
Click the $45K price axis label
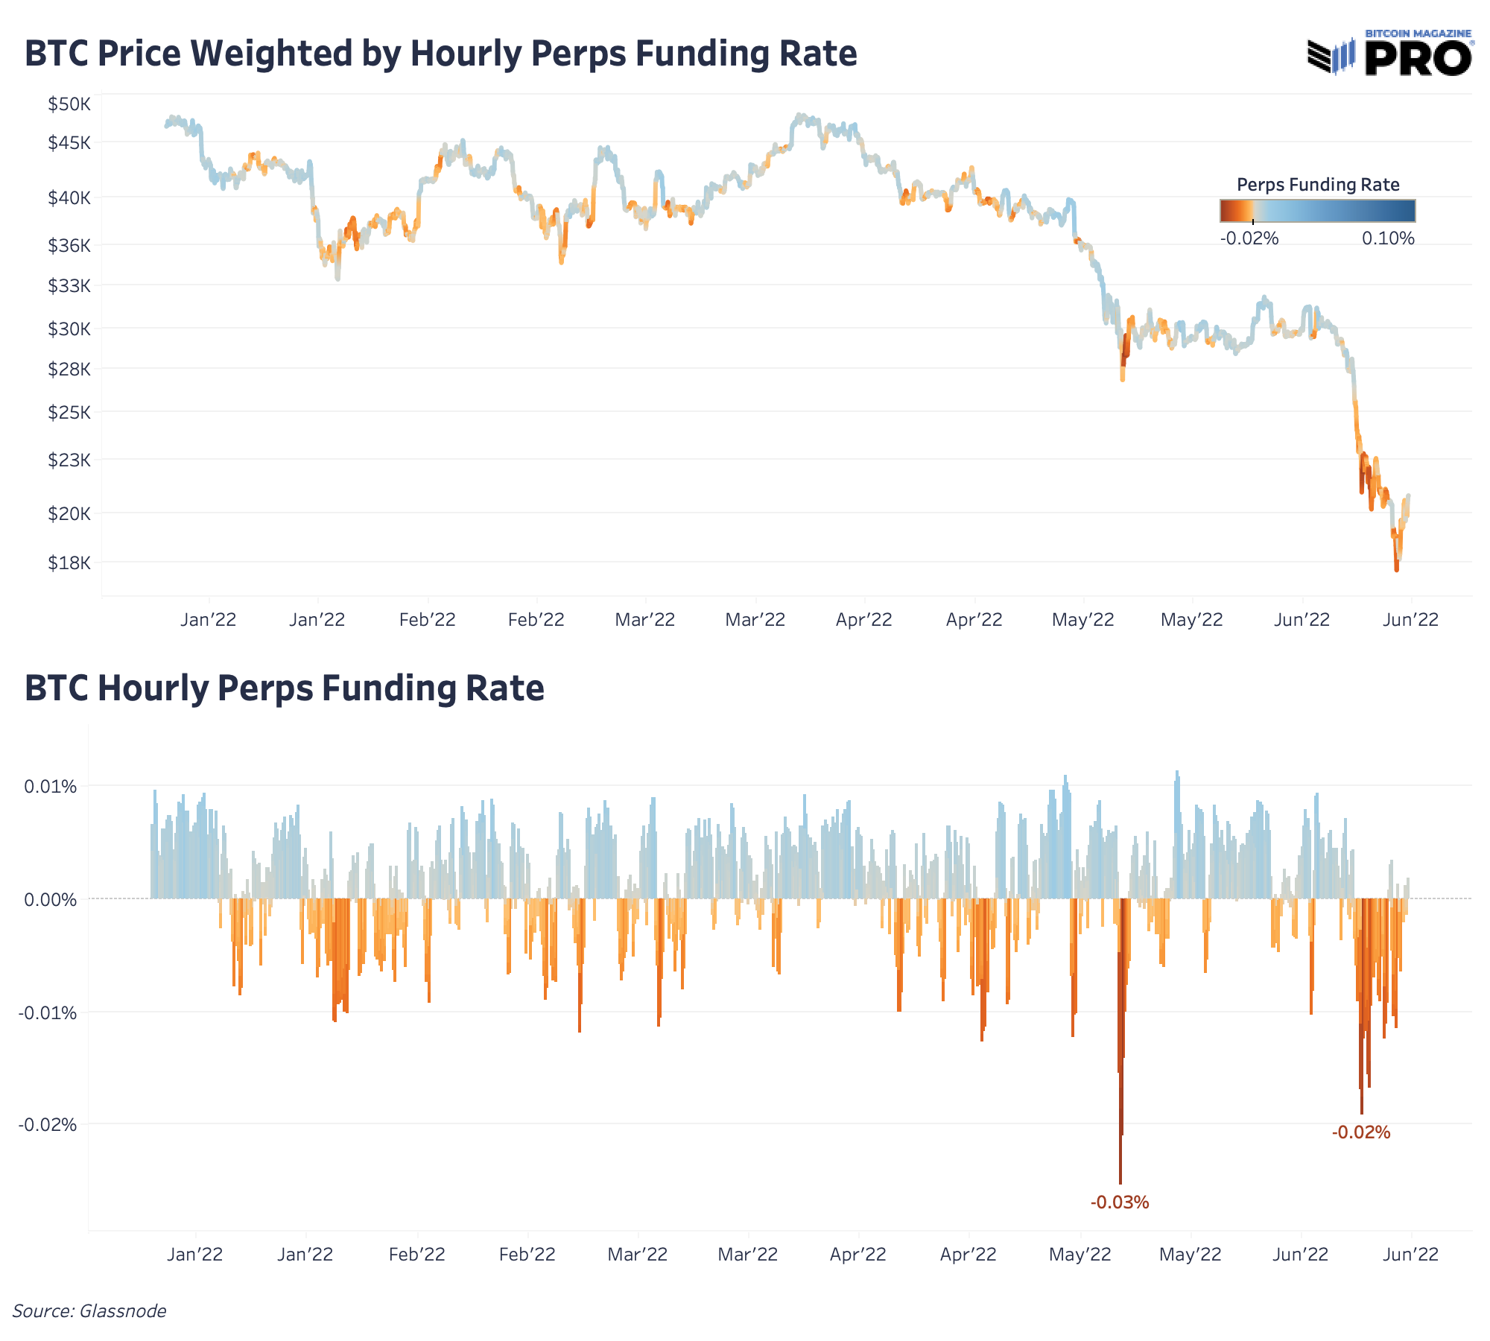point(69,142)
